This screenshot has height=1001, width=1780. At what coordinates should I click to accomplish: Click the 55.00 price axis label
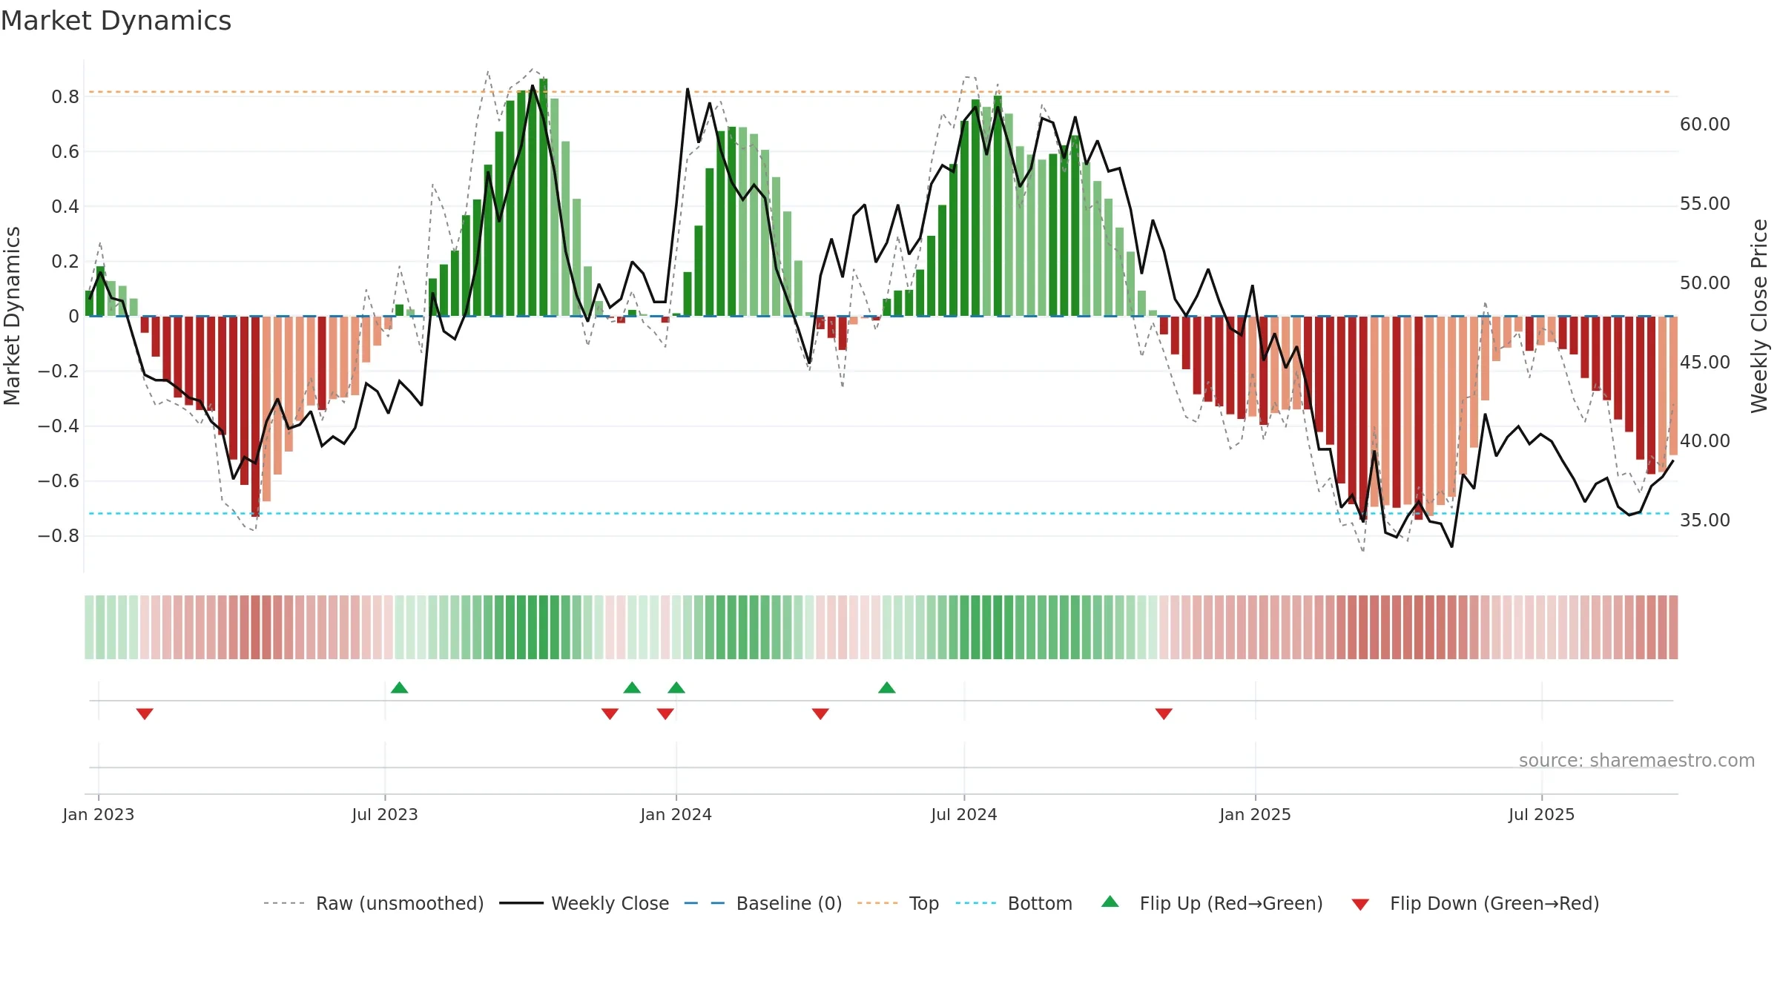click(x=1705, y=204)
